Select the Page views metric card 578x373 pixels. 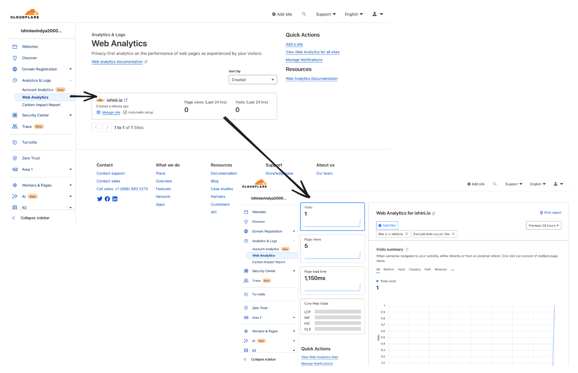pos(332,249)
